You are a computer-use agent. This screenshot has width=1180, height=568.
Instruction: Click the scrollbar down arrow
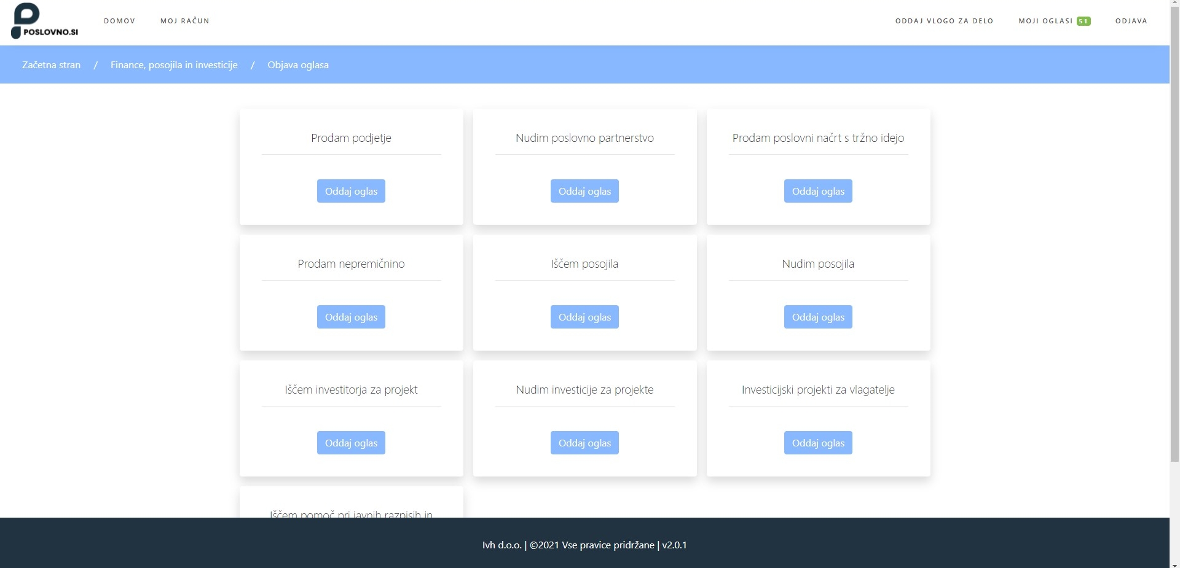pos(1174,564)
